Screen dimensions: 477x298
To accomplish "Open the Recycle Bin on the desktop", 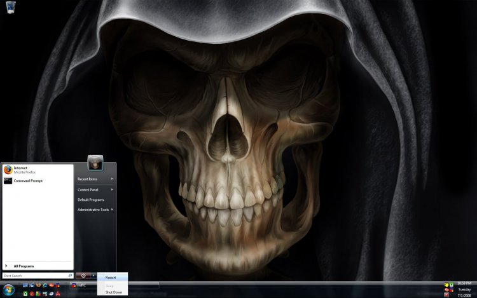I will coord(11,7).
